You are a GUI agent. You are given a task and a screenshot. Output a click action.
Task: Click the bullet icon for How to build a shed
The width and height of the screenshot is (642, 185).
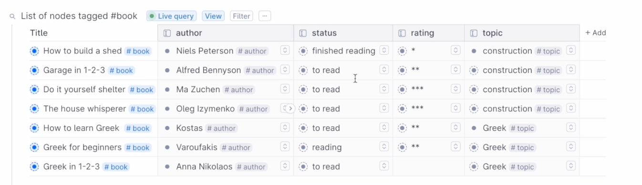(34, 51)
